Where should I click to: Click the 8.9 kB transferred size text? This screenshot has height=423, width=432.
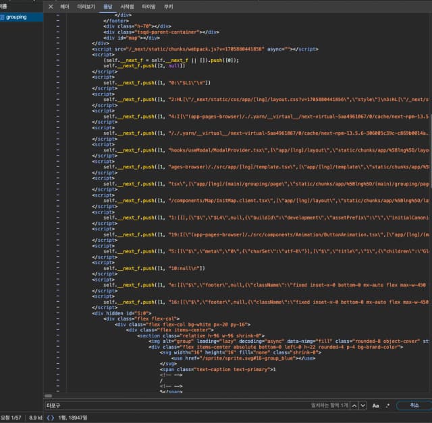36,418
